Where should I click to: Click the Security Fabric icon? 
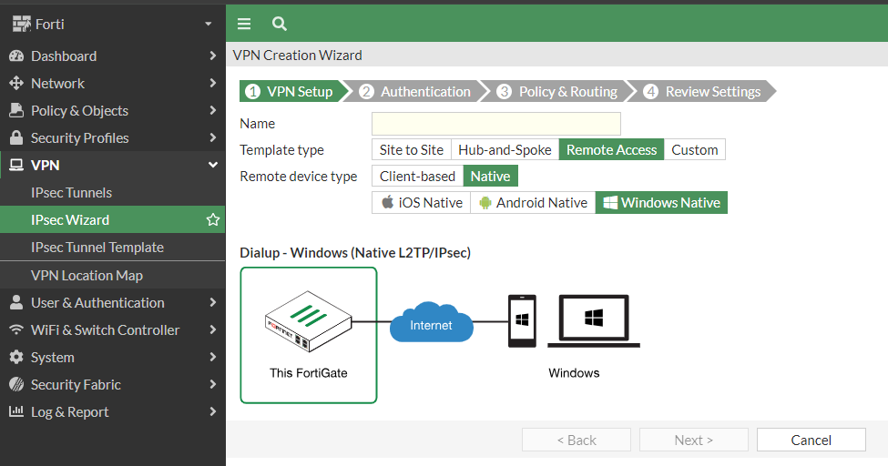[16, 384]
